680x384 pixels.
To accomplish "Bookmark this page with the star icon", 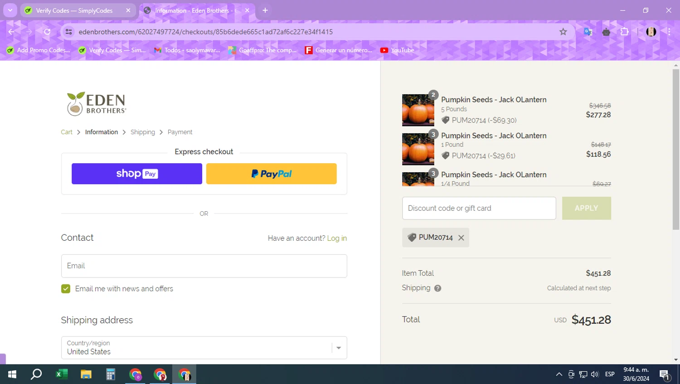I will pyautogui.click(x=563, y=32).
